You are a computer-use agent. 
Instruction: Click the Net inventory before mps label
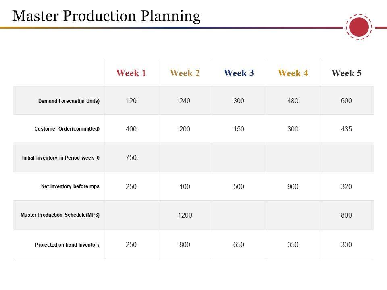[70, 186]
